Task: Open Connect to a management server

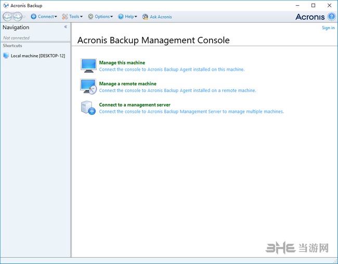Action: coord(135,105)
